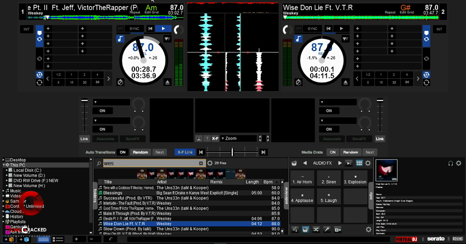
Task: Jump to start on left deck
Action: [150, 28]
